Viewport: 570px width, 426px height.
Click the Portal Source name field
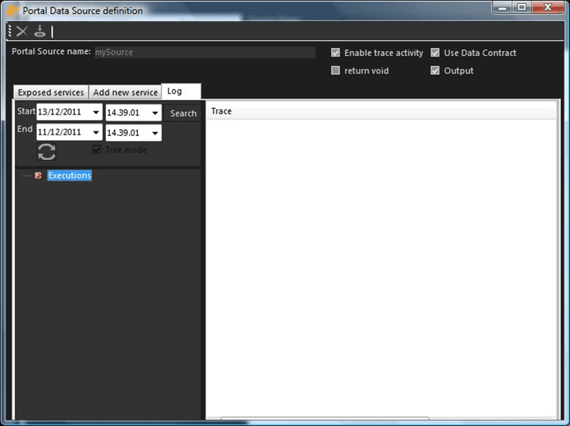pos(205,52)
